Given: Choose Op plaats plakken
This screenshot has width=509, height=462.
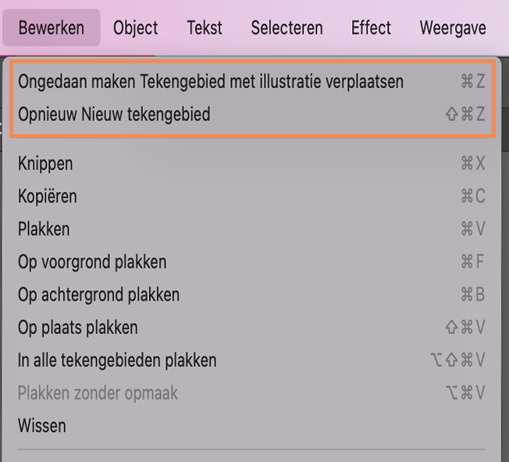Looking at the screenshot, I should 78,328.
